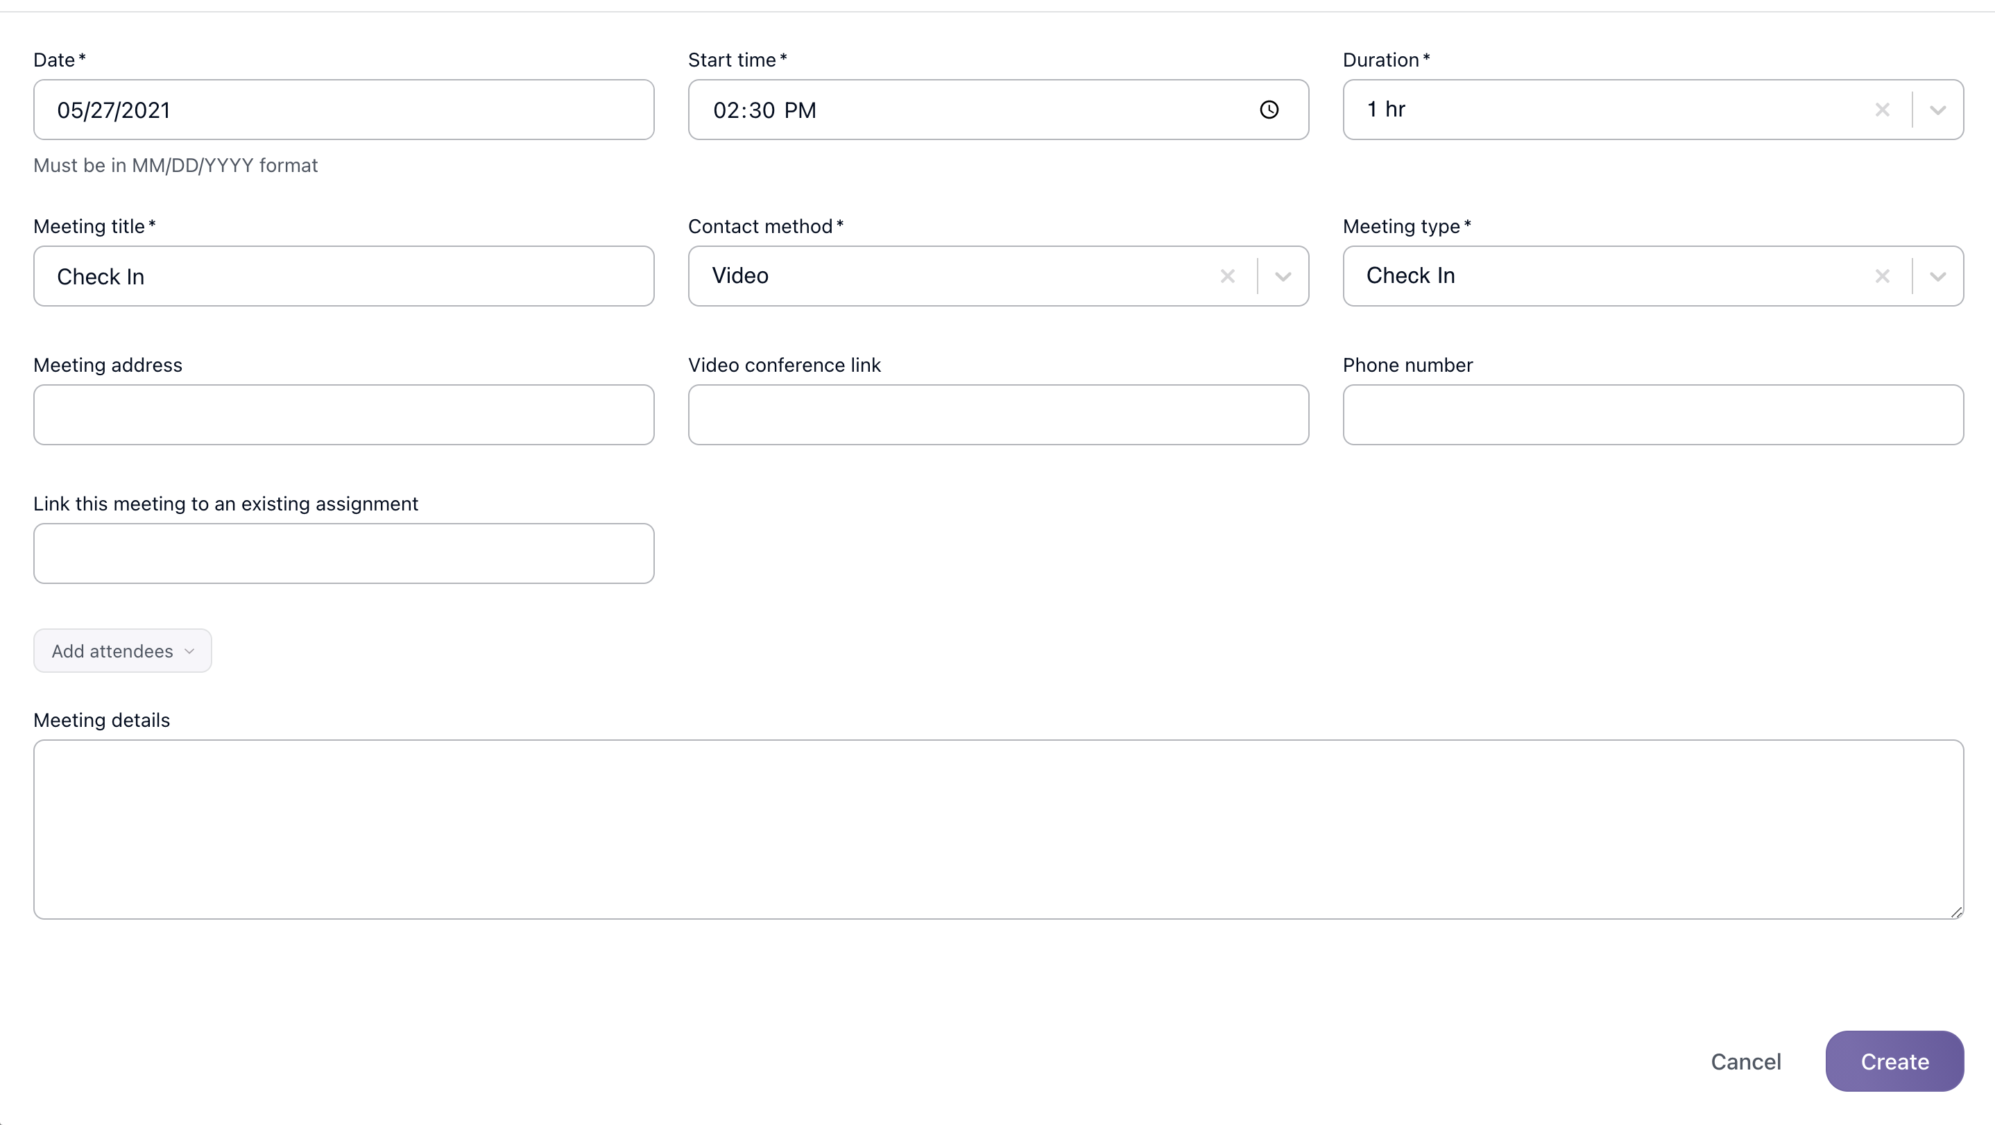Click the Cancel button
1995x1125 pixels.
1745,1061
